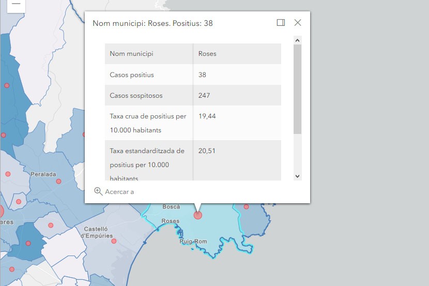Click the value 38 in table
Screen dimensions: 429x286
(x=202, y=74)
